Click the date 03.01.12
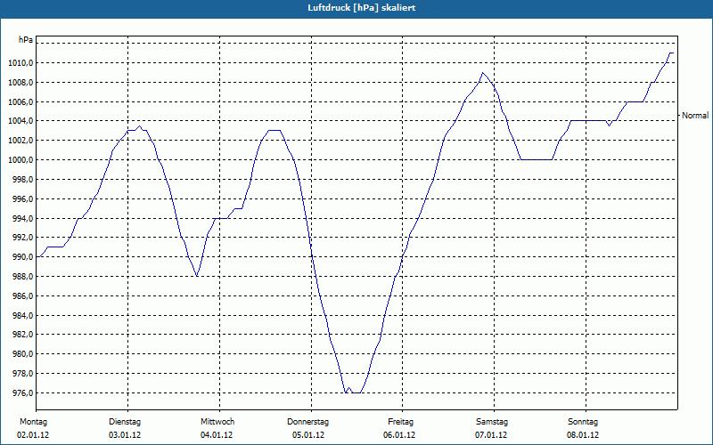The image size is (713, 445). [x=125, y=435]
